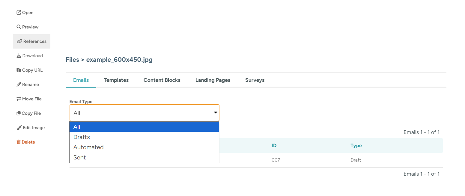465x196 pixels.
Task: Click the Edit Image brush icon
Action: click(x=19, y=128)
